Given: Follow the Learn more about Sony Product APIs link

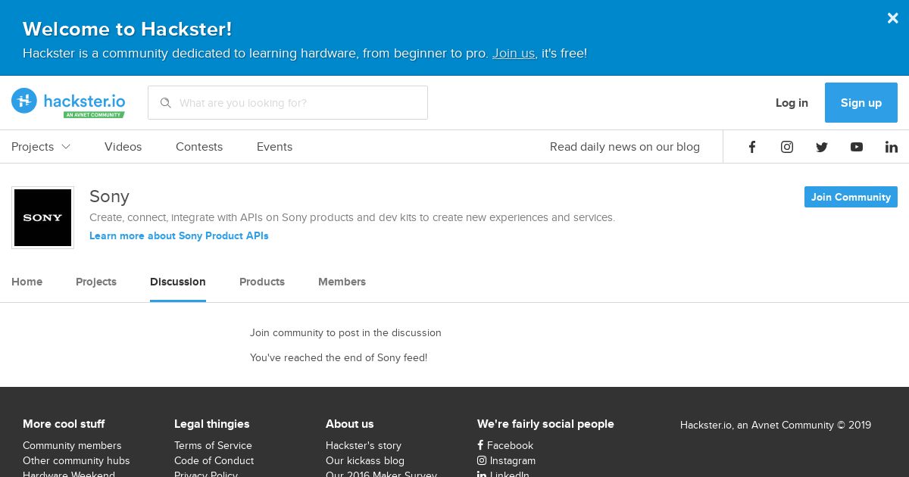Looking at the screenshot, I should click(x=179, y=235).
